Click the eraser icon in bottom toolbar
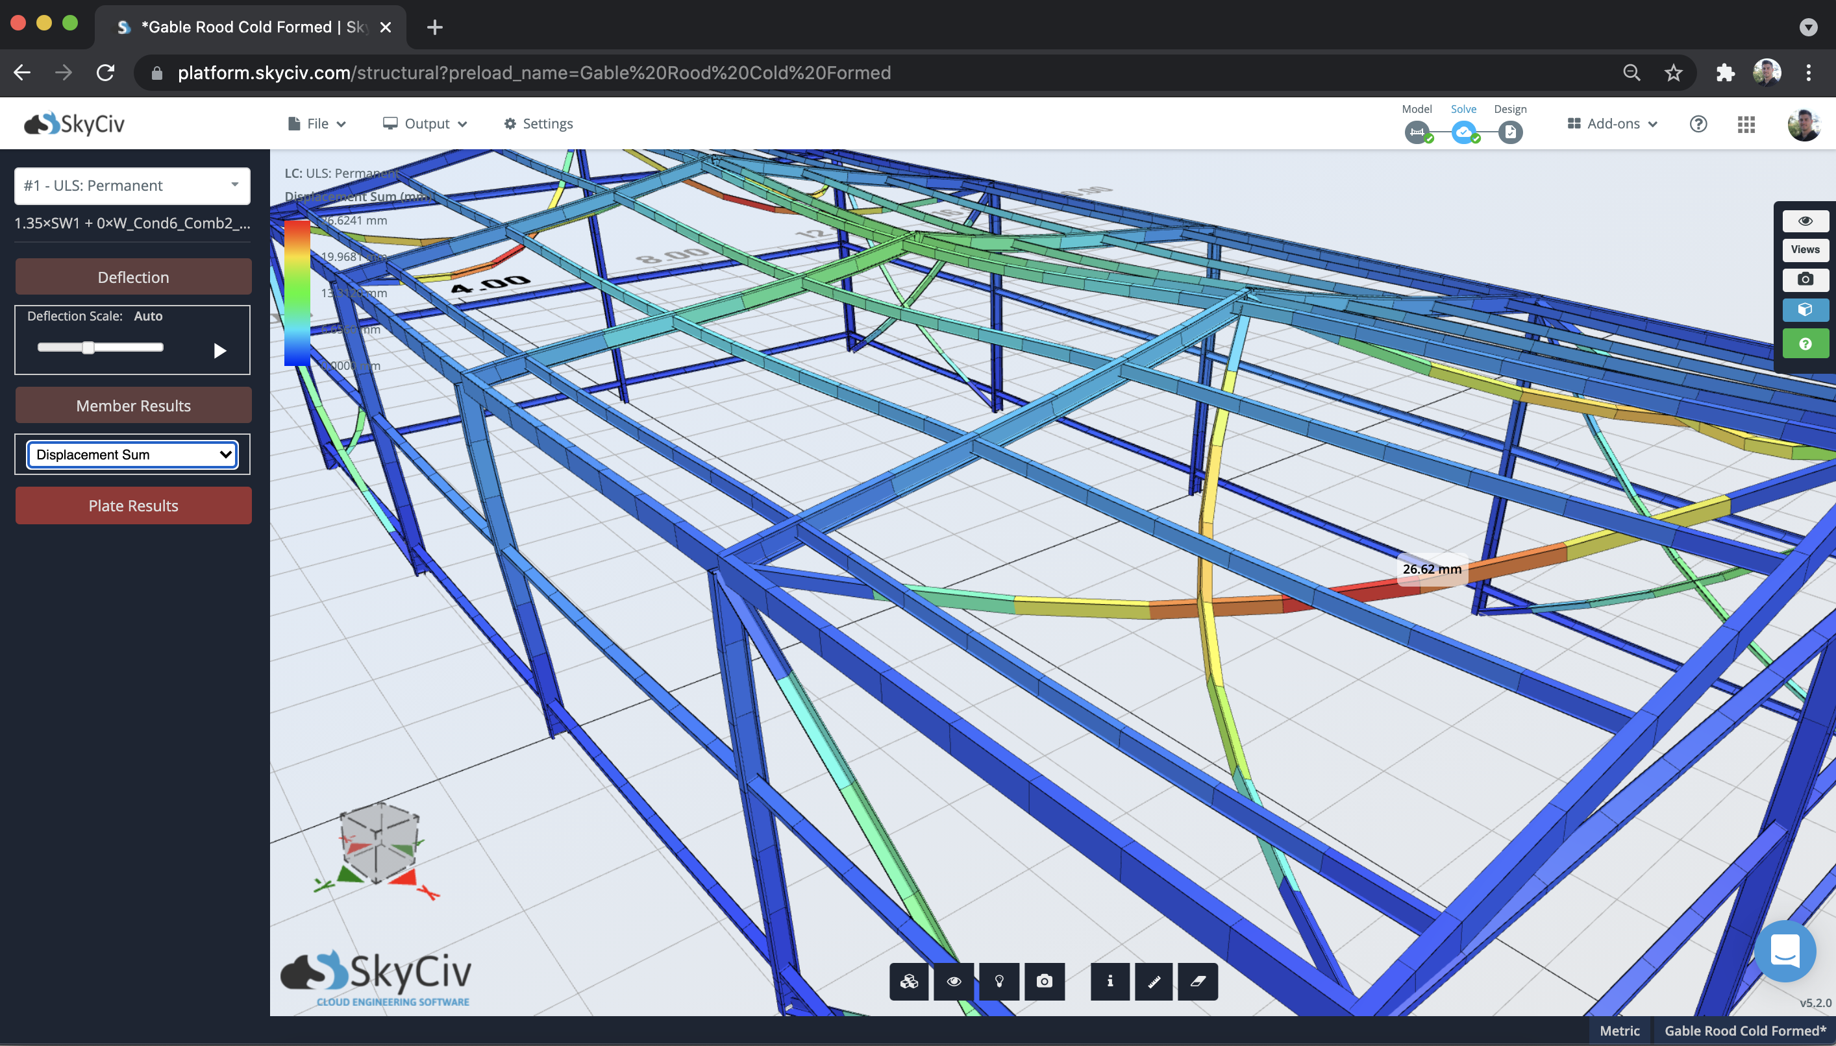The image size is (1836, 1046). (1198, 981)
